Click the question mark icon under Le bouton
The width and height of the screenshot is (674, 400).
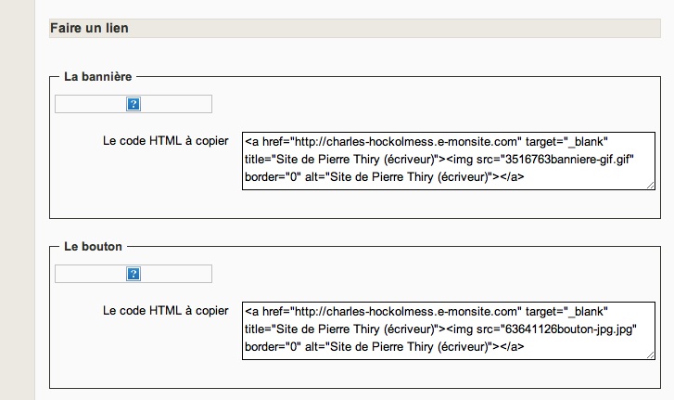pyautogui.click(x=134, y=274)
